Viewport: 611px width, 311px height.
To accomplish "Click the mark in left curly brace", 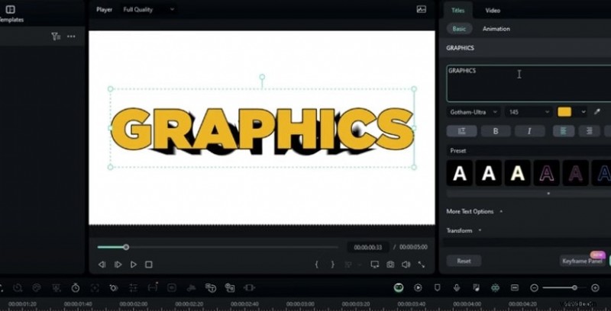I will click(x=316, y=265).
